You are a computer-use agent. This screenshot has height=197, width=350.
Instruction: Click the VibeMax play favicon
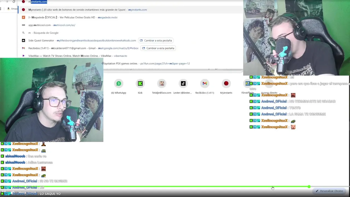pos(23,56)
